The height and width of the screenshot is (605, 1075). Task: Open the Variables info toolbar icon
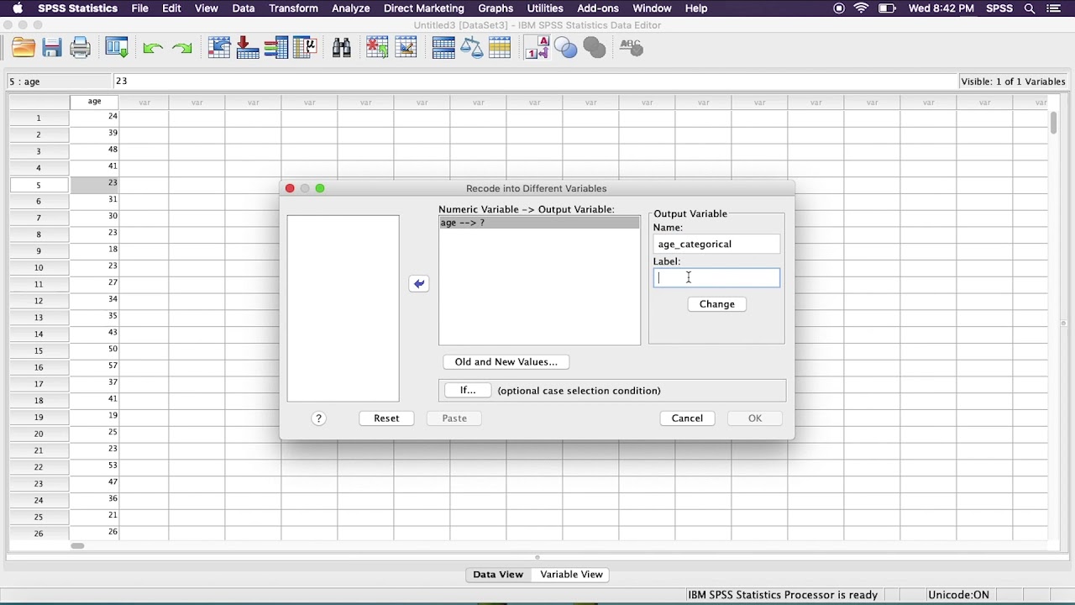[x=276, y=48]
